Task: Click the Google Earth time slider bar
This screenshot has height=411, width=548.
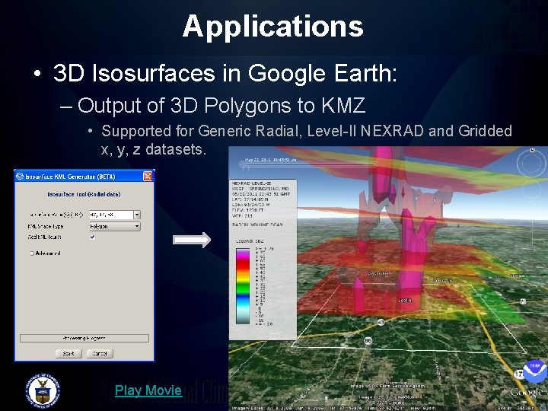Action: [308, 164]
